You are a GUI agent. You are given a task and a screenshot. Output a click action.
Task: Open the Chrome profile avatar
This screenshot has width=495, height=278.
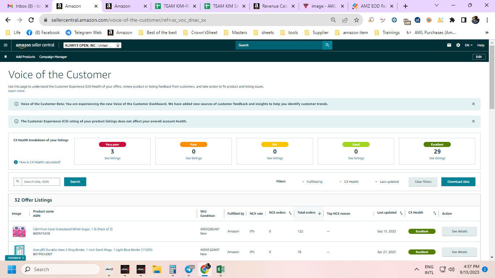(x=475, y=20)
